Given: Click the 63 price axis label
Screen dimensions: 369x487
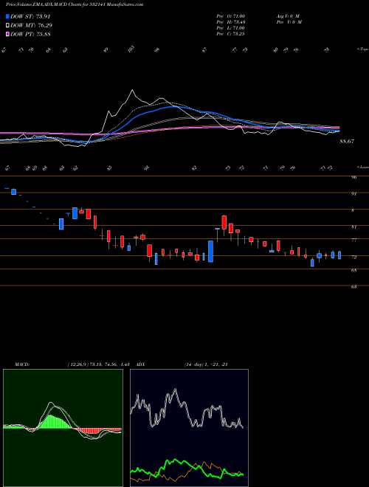Looking at the screenshot, I should pyautogui.click(x=354, y=287).
